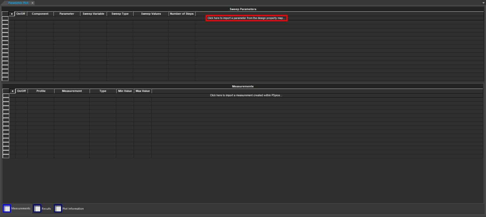The image size is (486, 217).
Task: Select the Plot Information grid icon
Action: pos(58,208)
